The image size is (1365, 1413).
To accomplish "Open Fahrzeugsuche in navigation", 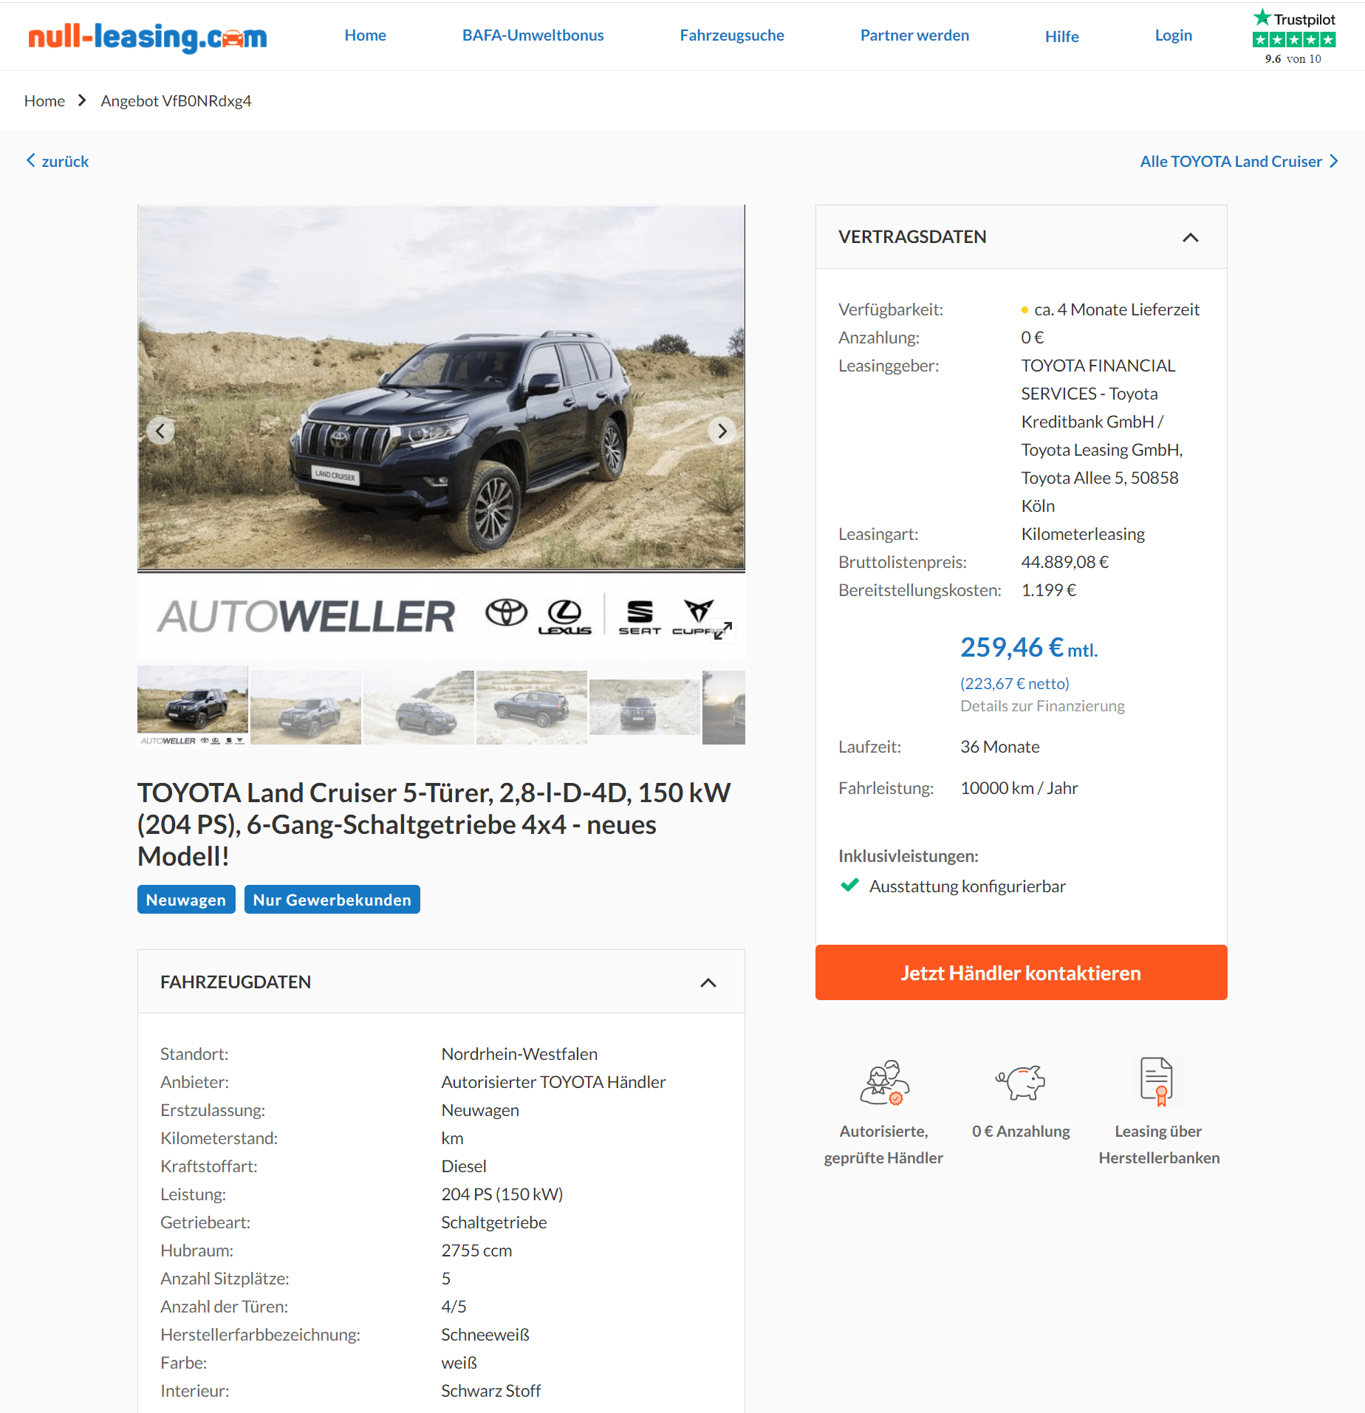I will (732, 35).
